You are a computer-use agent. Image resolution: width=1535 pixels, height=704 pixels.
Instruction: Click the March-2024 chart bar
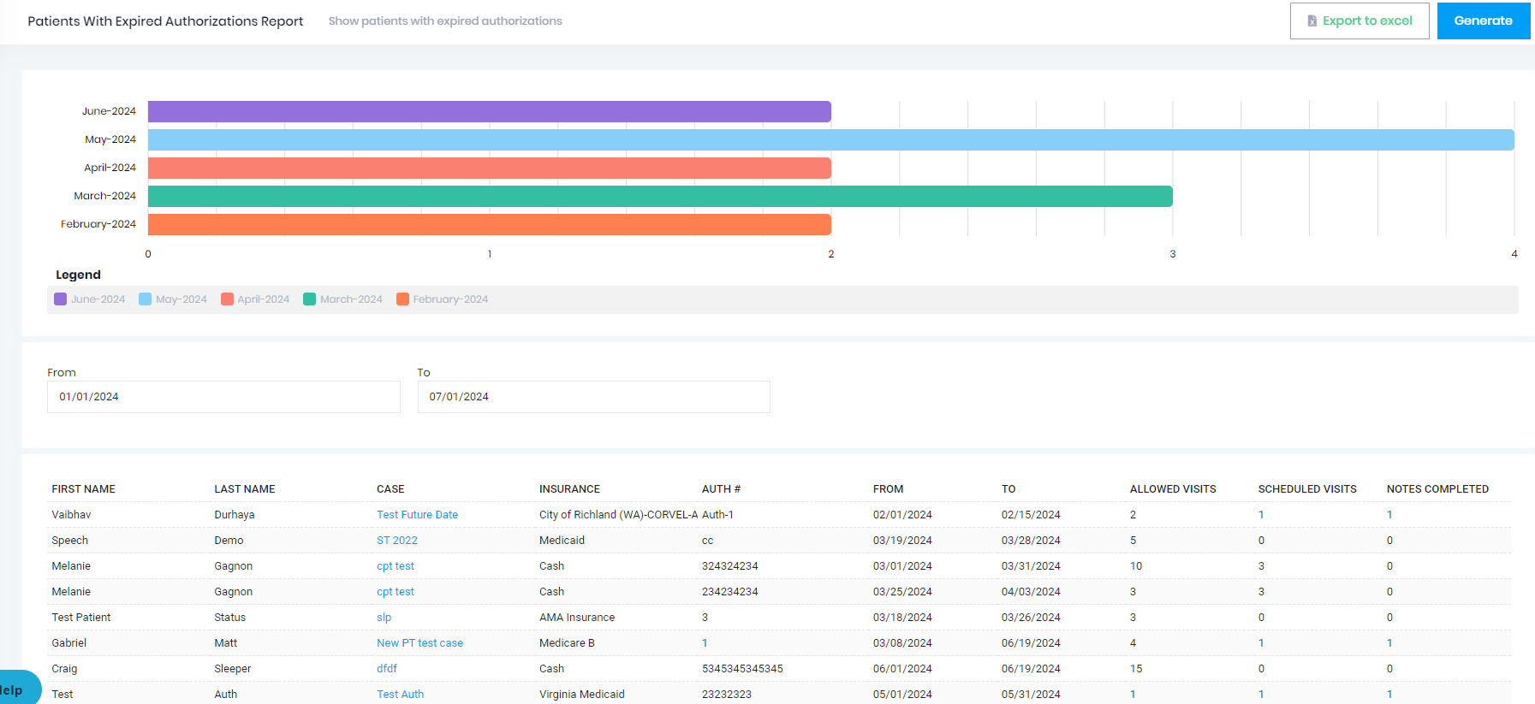(659, 196)
